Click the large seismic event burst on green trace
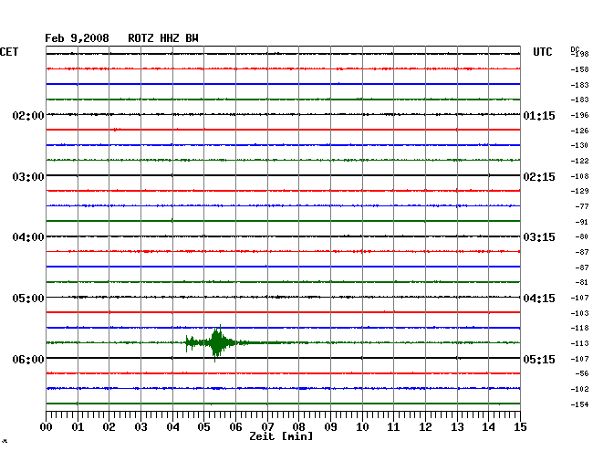 tap(216, 342)
